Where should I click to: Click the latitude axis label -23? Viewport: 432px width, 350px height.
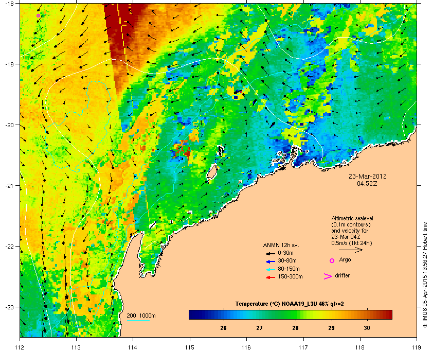9,307
